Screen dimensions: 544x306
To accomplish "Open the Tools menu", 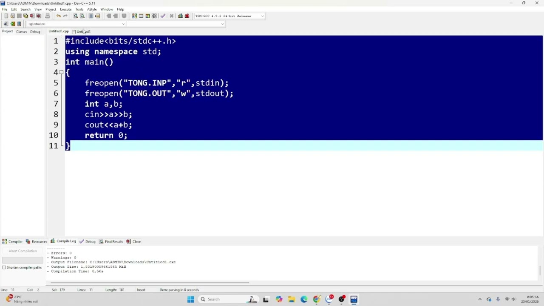I will pos(79,9).
